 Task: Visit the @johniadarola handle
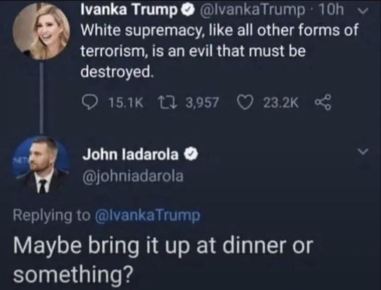click(x=133, y=176)
